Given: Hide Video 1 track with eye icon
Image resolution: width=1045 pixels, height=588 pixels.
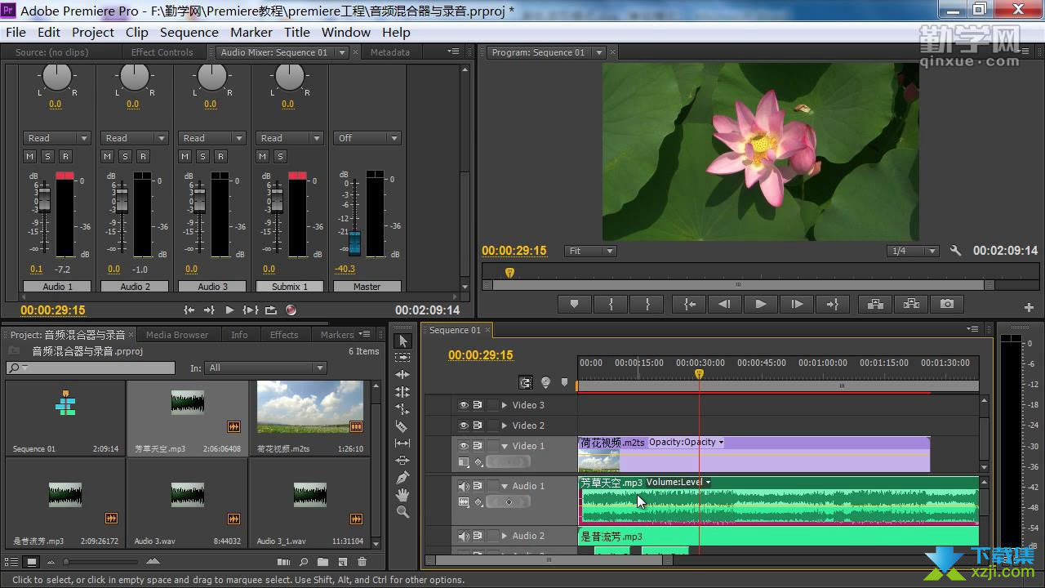Looking at the screenshot, I should (464, 446).
